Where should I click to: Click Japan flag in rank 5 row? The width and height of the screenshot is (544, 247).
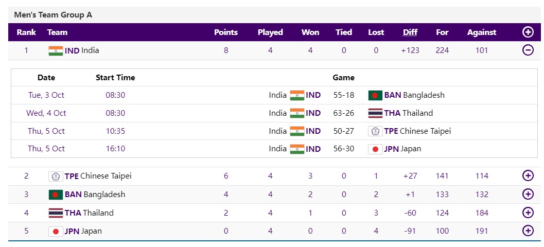[56, 231]
